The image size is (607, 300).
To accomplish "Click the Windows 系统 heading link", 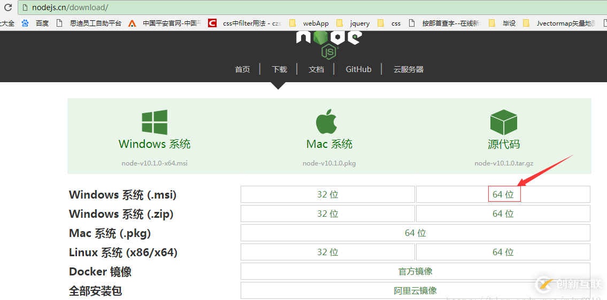I will 155,144.
